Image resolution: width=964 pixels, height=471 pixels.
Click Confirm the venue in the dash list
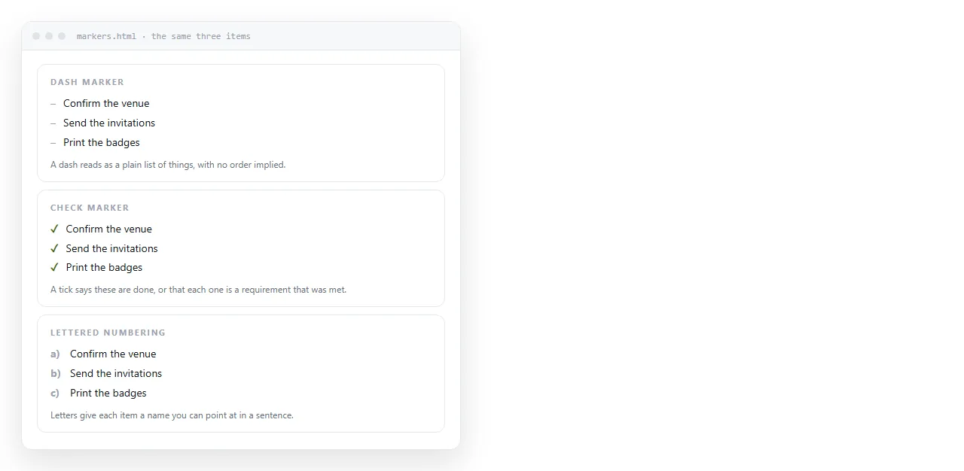tap(106, 104)
